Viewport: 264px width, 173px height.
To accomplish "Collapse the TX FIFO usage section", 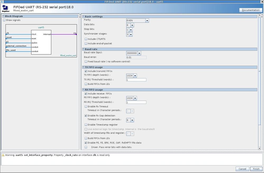I will [x=83, y=67].
